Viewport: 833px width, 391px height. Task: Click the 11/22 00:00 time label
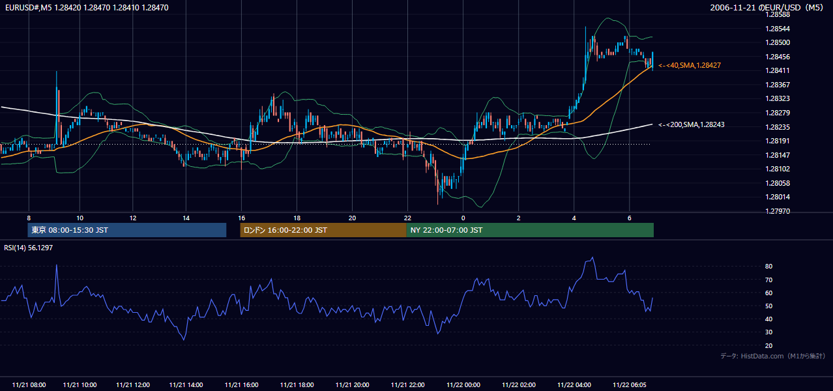point(463,384)
